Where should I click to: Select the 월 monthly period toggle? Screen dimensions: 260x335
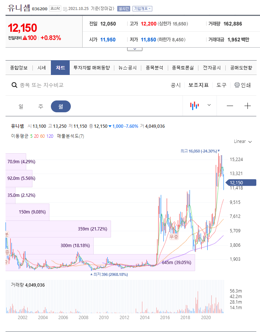(x=61, y=106)
